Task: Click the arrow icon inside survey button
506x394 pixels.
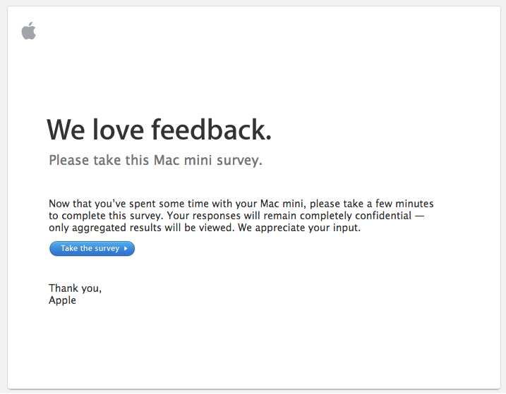Action: tap(126, 249)
